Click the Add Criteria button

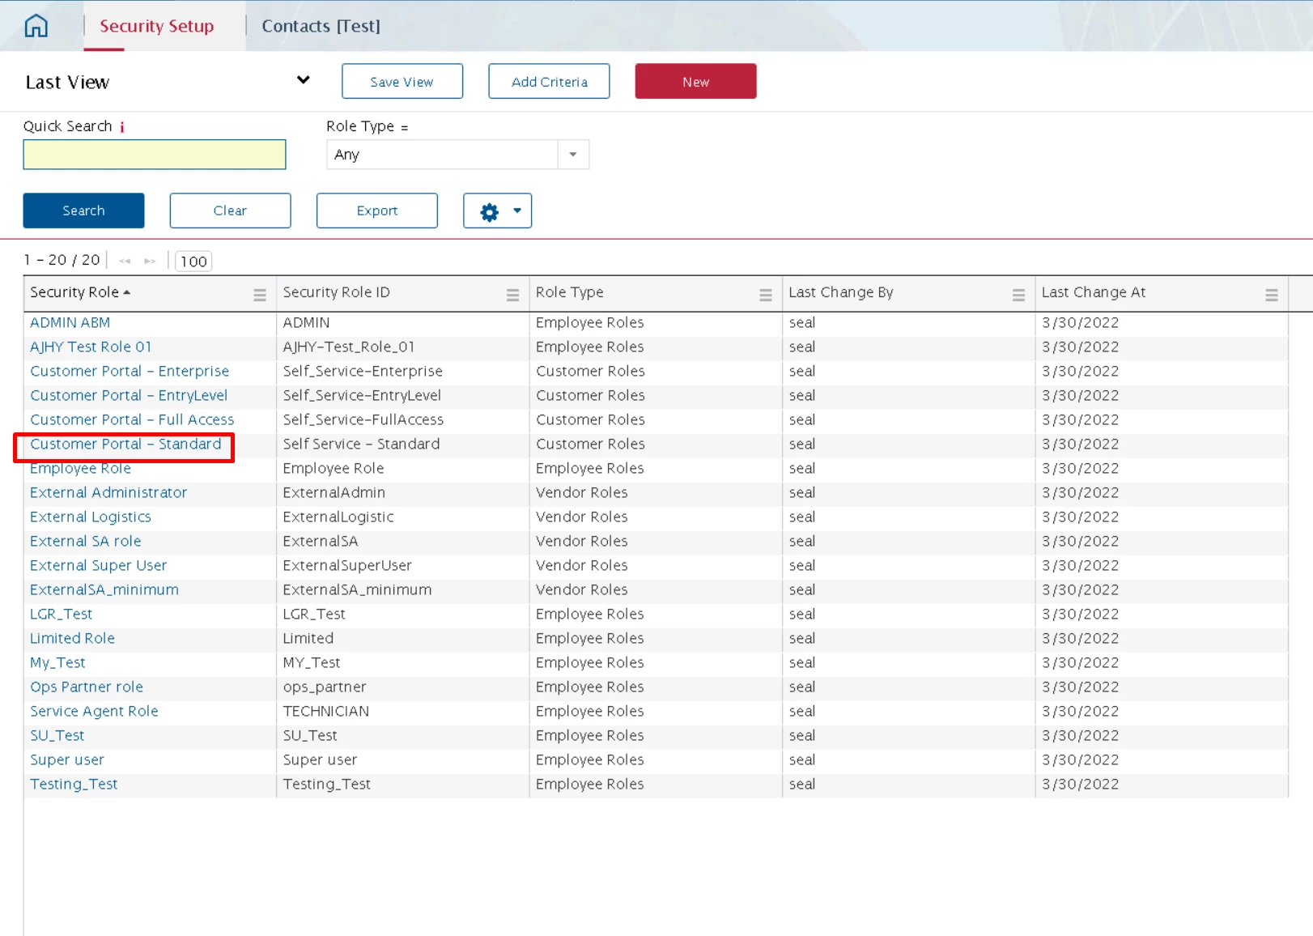coord(549,82)
